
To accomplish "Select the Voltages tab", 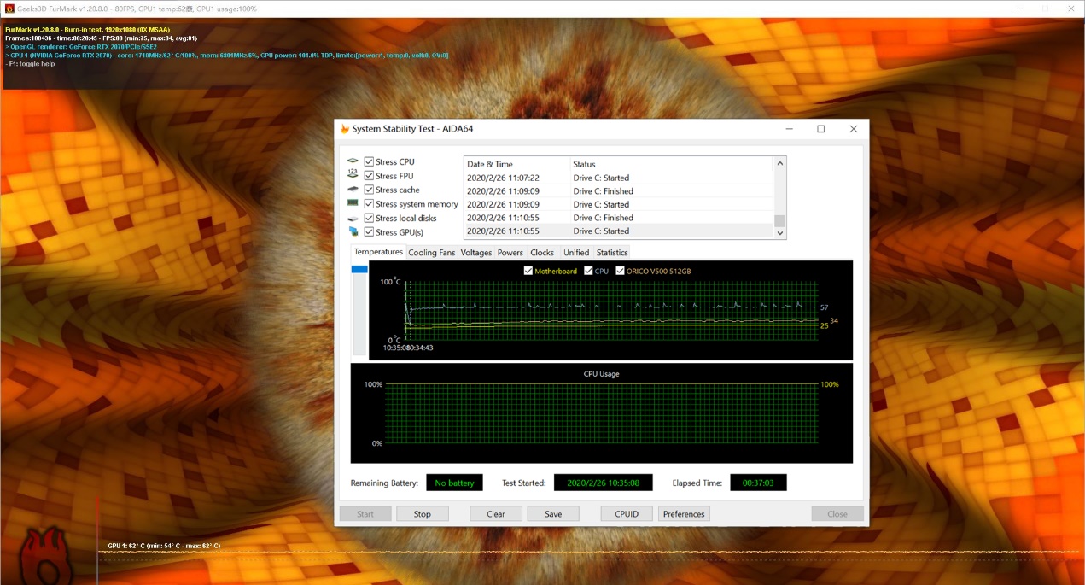I will point(475,252).
